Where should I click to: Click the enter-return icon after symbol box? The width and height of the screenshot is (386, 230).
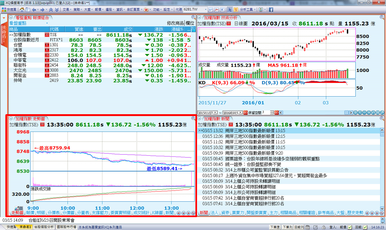pos(210,10)
